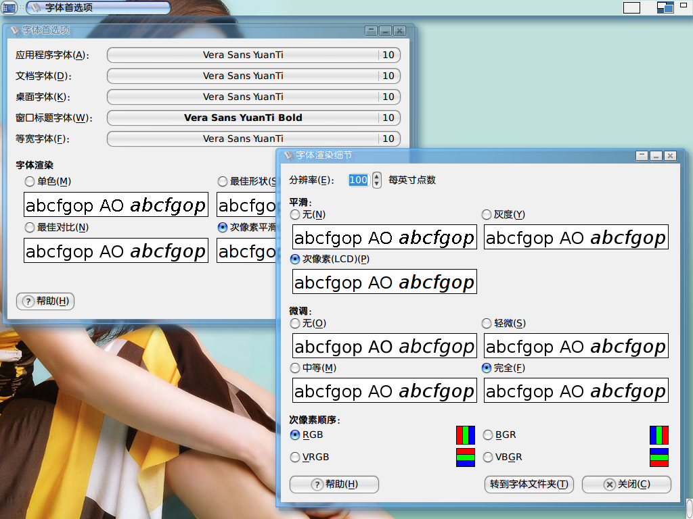This screenshot has height=519, width=693.
Task: Choose hinting 轻微(S) radio button
Action: click(x=486, y=324)
